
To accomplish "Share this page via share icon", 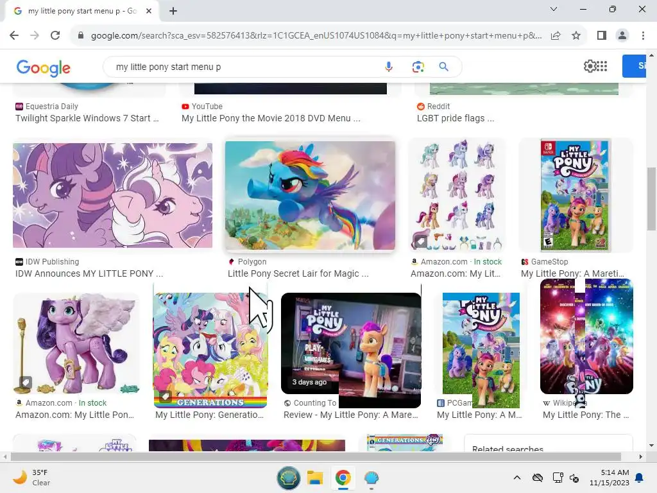I will (556, 36).
